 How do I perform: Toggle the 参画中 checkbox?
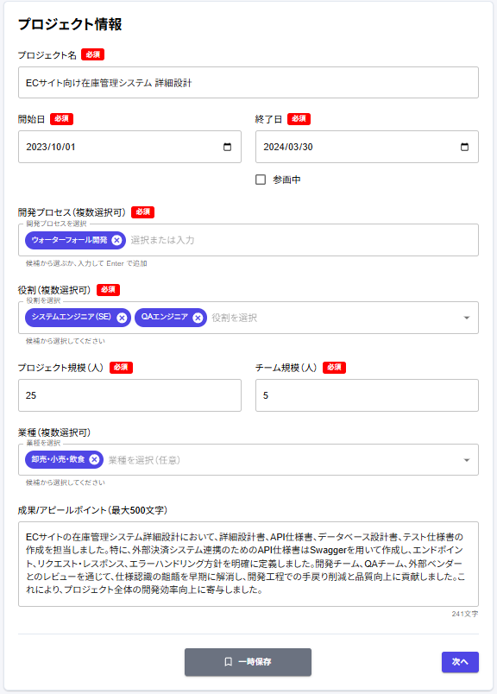tap(261, 180)
